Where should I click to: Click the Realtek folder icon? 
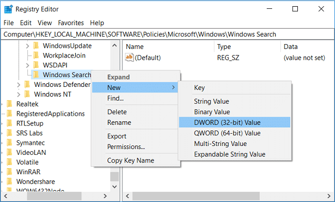click(10, 104)
